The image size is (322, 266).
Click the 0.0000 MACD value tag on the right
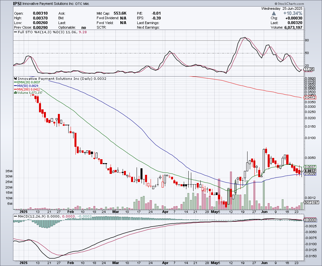pos(310,220)
